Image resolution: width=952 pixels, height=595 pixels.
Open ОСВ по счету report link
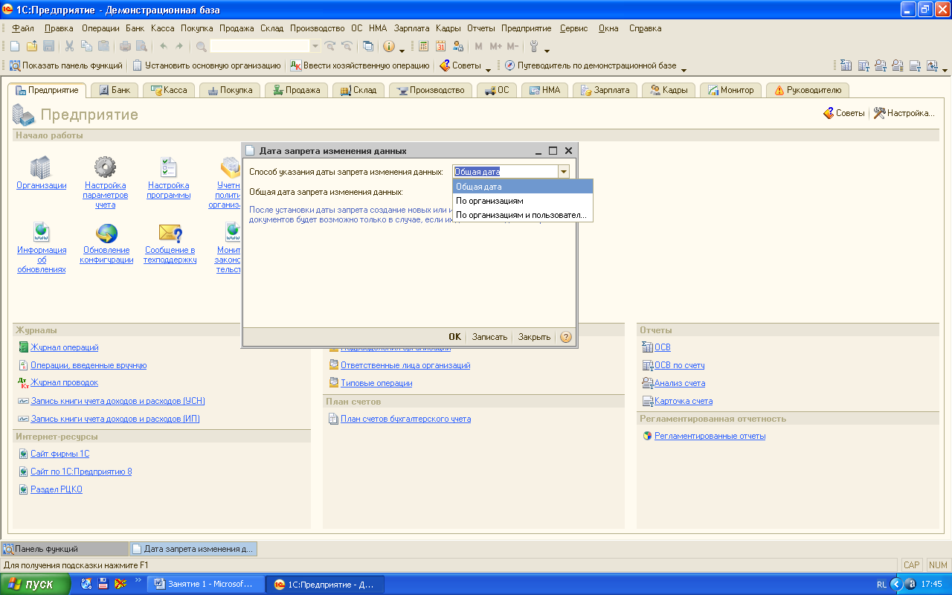[x=679, y=365]
